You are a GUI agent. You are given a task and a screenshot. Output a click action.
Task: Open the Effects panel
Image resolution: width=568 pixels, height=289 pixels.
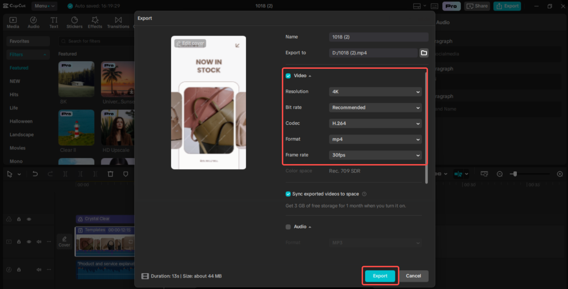click(95, 22)
